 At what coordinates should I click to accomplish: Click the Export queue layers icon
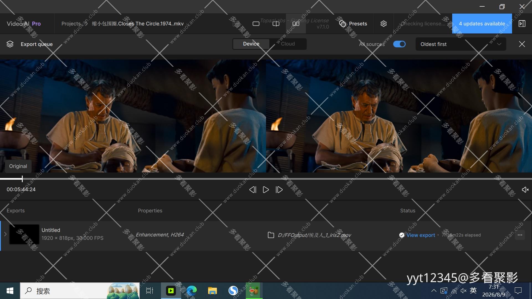[10, 44]
